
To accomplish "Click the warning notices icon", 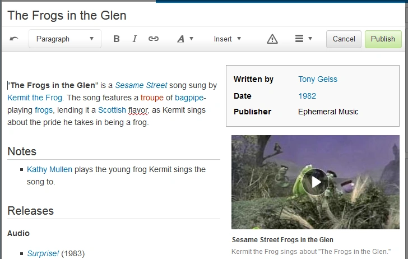I will (272, 39).
